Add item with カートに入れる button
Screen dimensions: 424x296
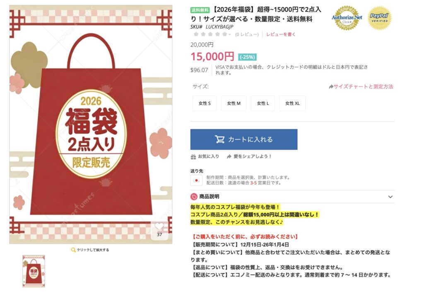click(x=244, y=139)
